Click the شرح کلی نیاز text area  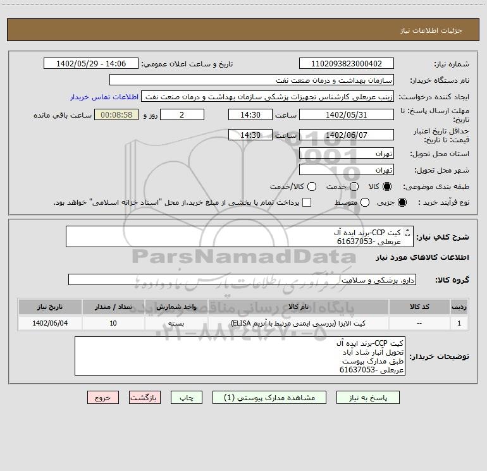(x=240, y=236)
